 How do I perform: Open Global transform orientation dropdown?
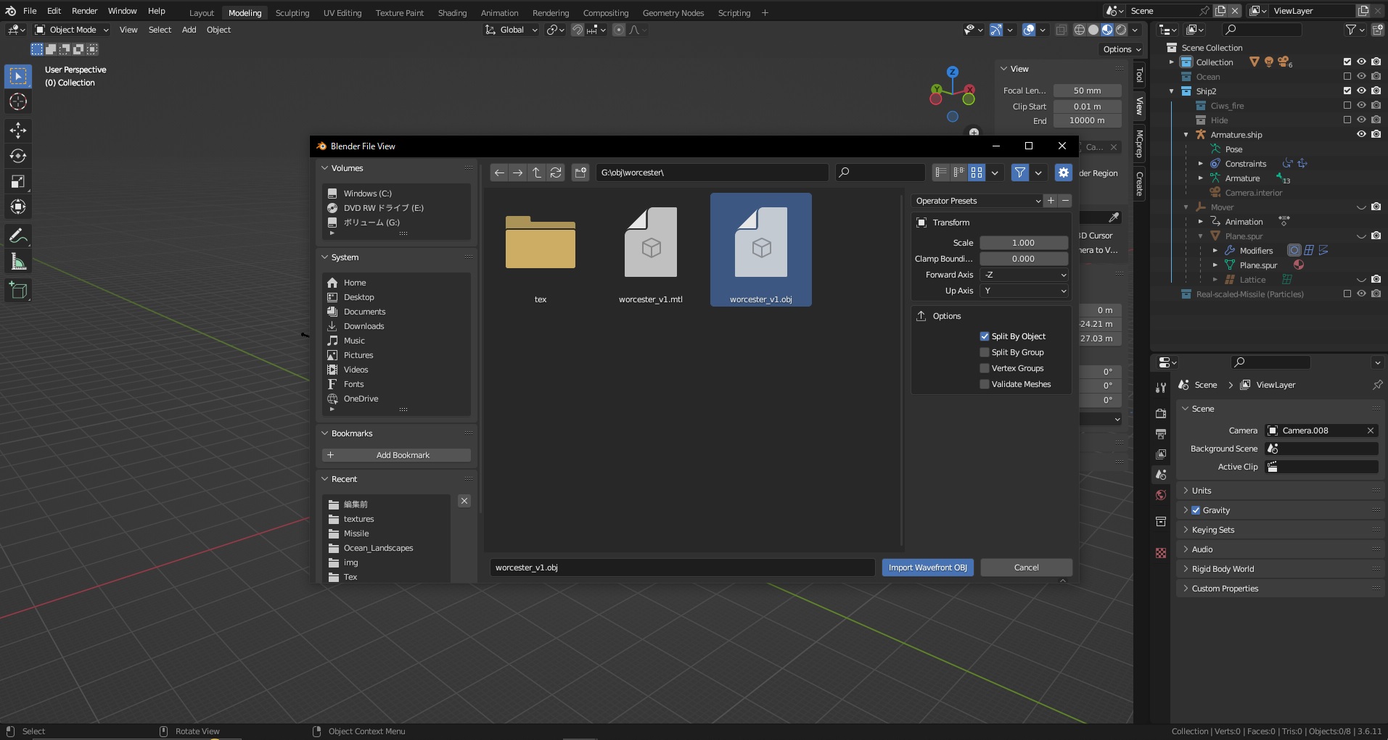tap(512, 30)
